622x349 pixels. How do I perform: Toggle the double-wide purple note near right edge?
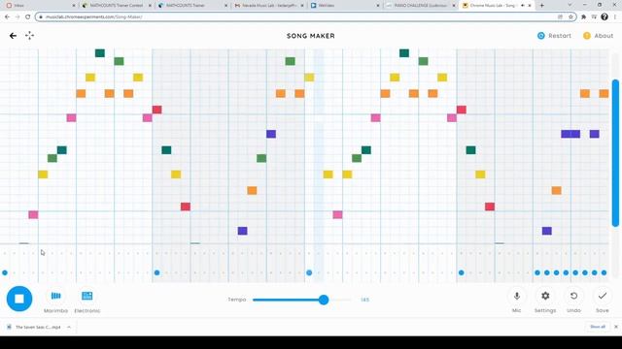click(570, 134)
